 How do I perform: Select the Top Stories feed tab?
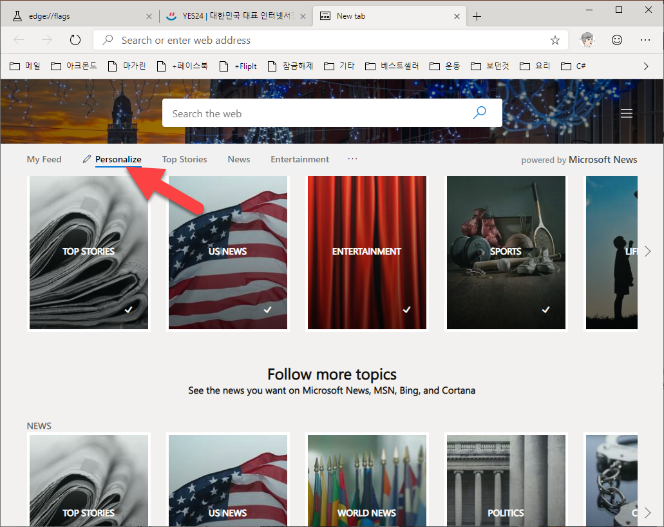coord(185,159)
